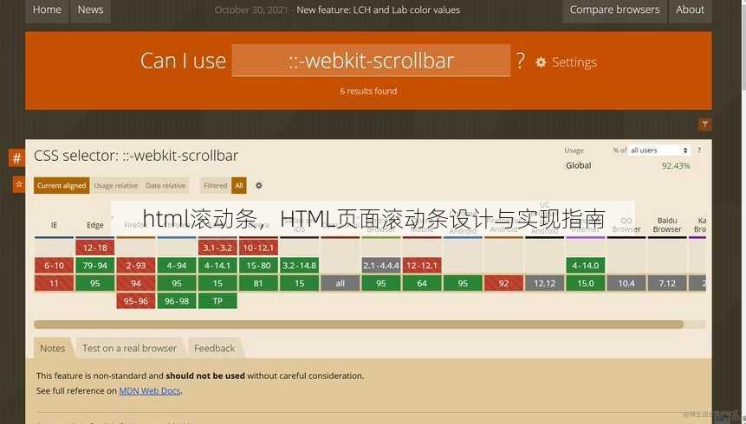
Task: Open 'Test on a real browser' tab
Action: pyautogui.click(x=129, y=348)
